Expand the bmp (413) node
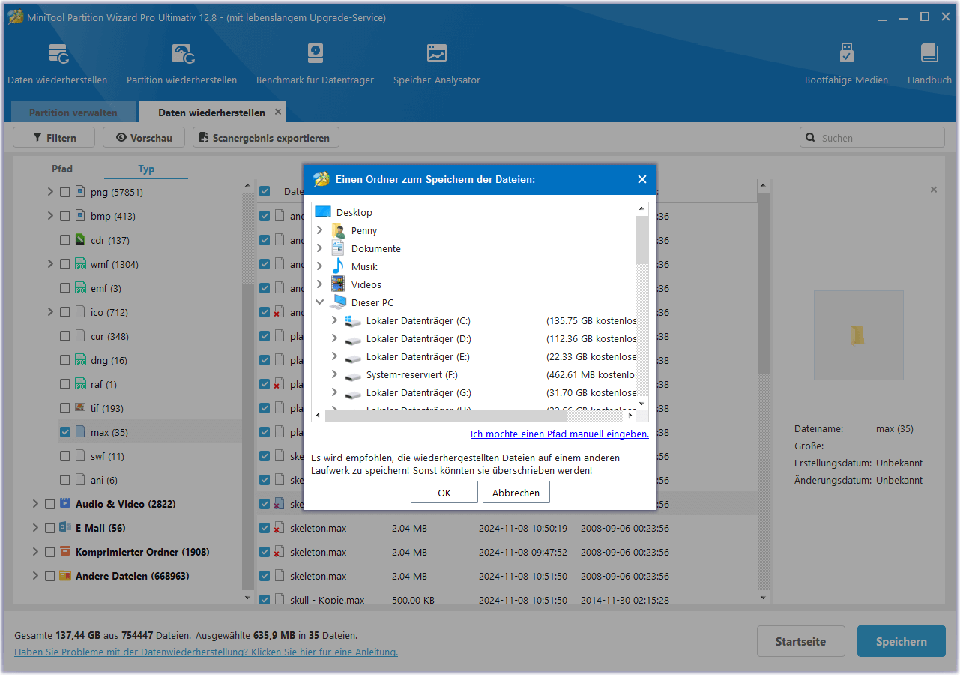 pos(50,217)
